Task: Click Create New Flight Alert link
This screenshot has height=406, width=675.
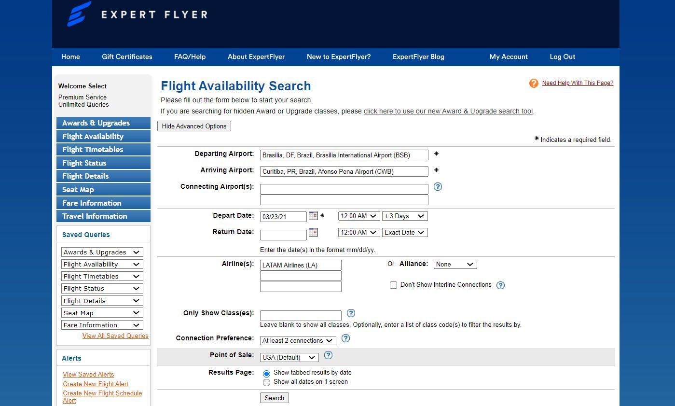Action: tap(96, 384)
